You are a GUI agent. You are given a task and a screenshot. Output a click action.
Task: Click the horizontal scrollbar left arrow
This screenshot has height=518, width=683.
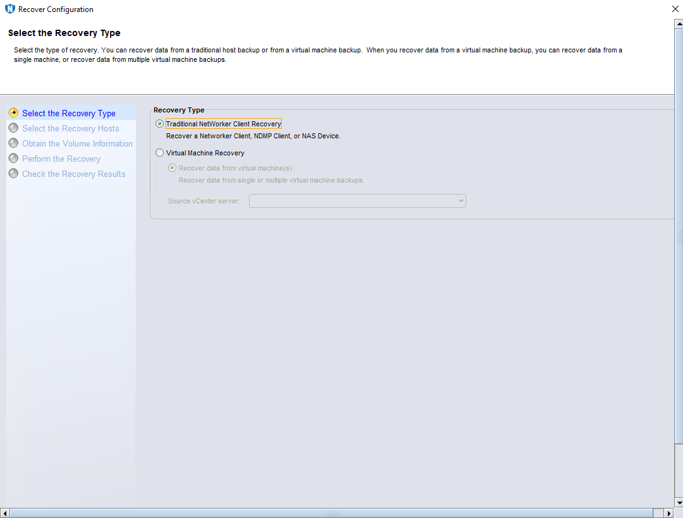[x=5, y=513]
